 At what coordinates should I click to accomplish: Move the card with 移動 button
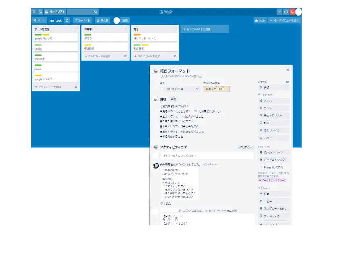[x=274, y=194]
